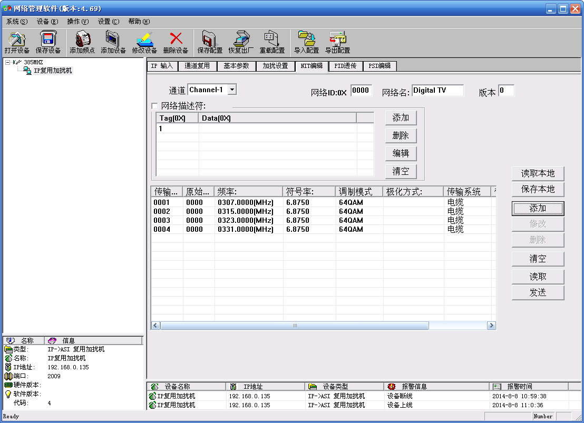Image resolution: width=584 pixels, height=423 pixels.
Task: Click the horizontal scrollbar thumb under frequency table
Action: [x=295, y=326]
